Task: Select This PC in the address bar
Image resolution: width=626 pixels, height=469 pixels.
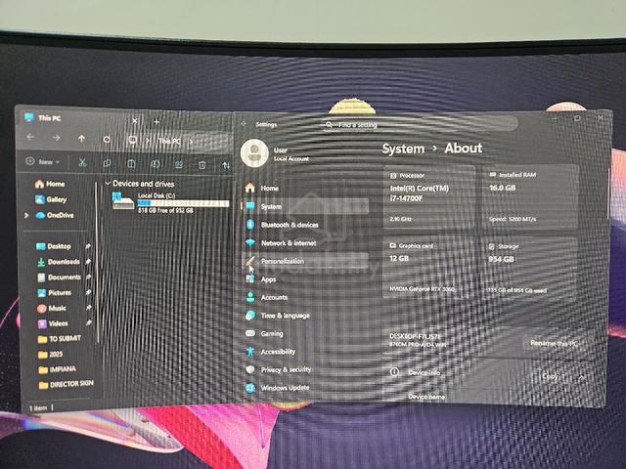Action: (169, 141)
